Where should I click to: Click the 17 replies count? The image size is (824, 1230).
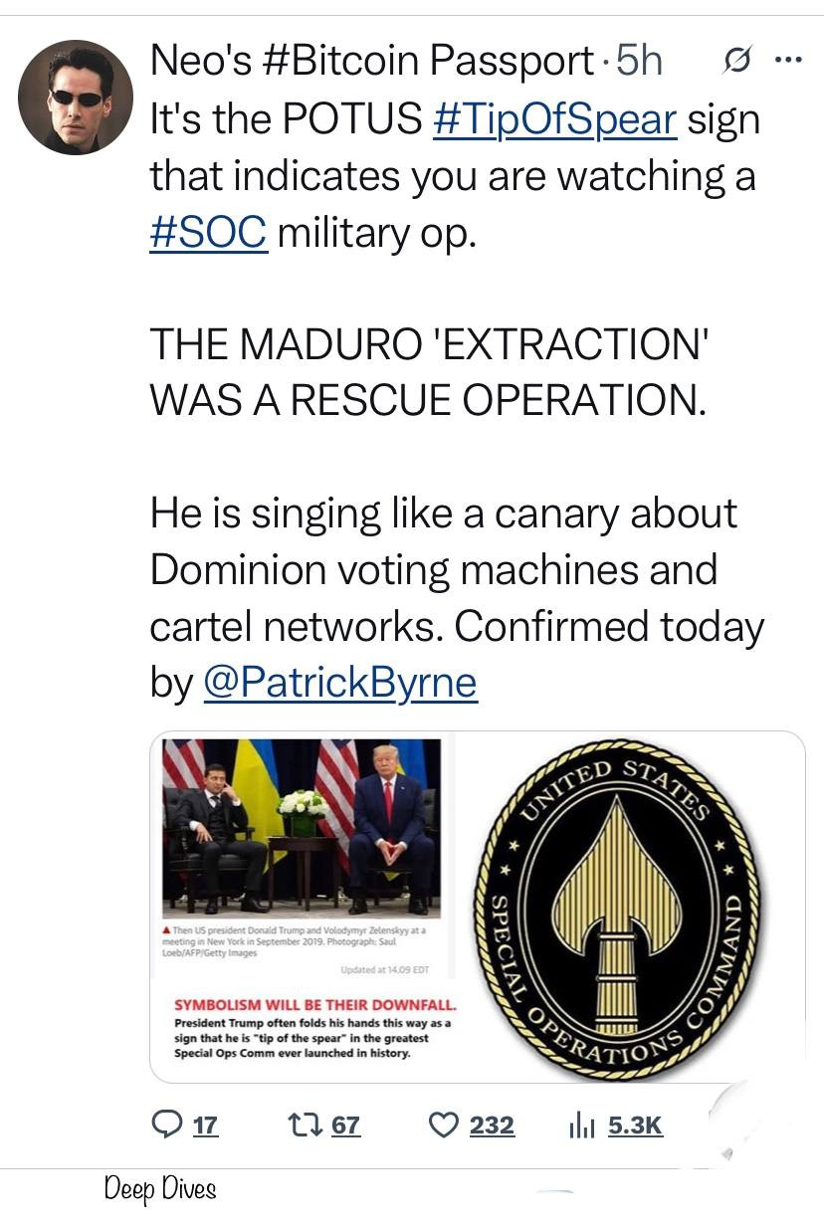click(x=205, y=1126)
